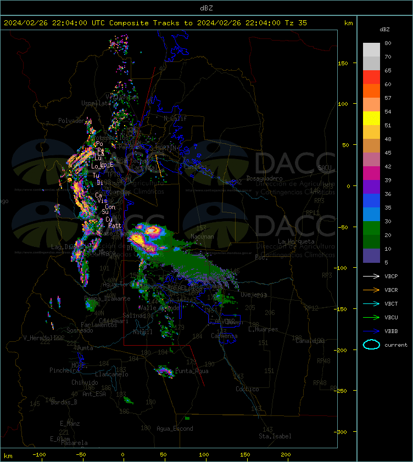Click the -200 tick on vertical axis

pos(342,350)
